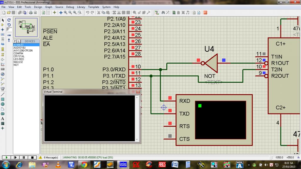Stop the animation with the Stop button

[33, 158]
